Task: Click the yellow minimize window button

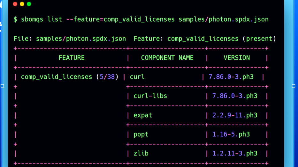Action: [22, 4]
